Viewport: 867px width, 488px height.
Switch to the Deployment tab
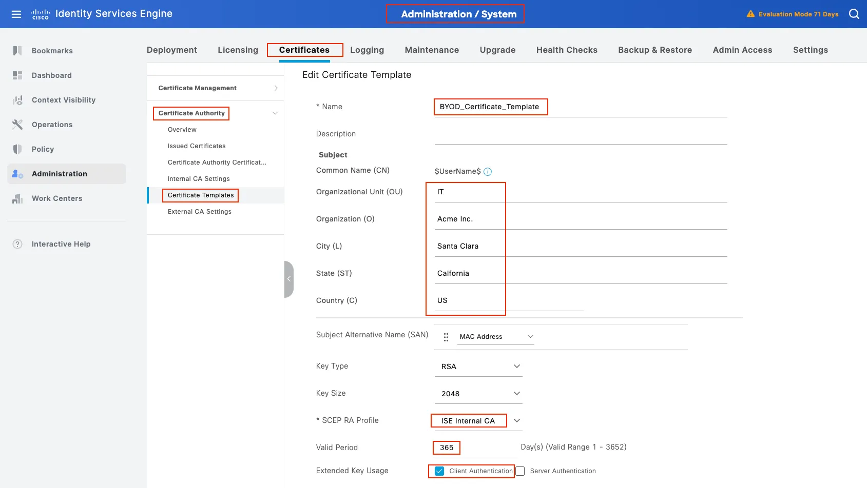pos(172,50)
